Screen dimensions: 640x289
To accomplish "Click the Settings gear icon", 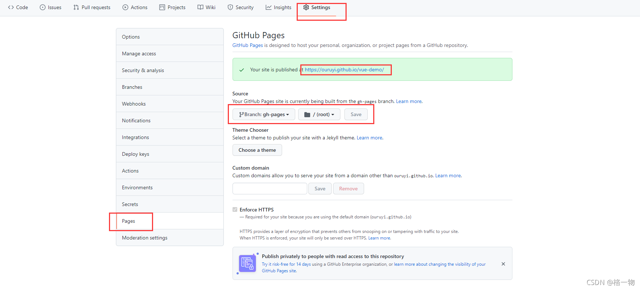I will (306, 7).
